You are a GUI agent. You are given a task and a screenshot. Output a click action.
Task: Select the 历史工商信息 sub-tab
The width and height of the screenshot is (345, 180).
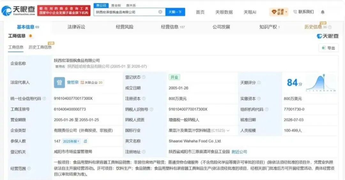pos(40,47)
